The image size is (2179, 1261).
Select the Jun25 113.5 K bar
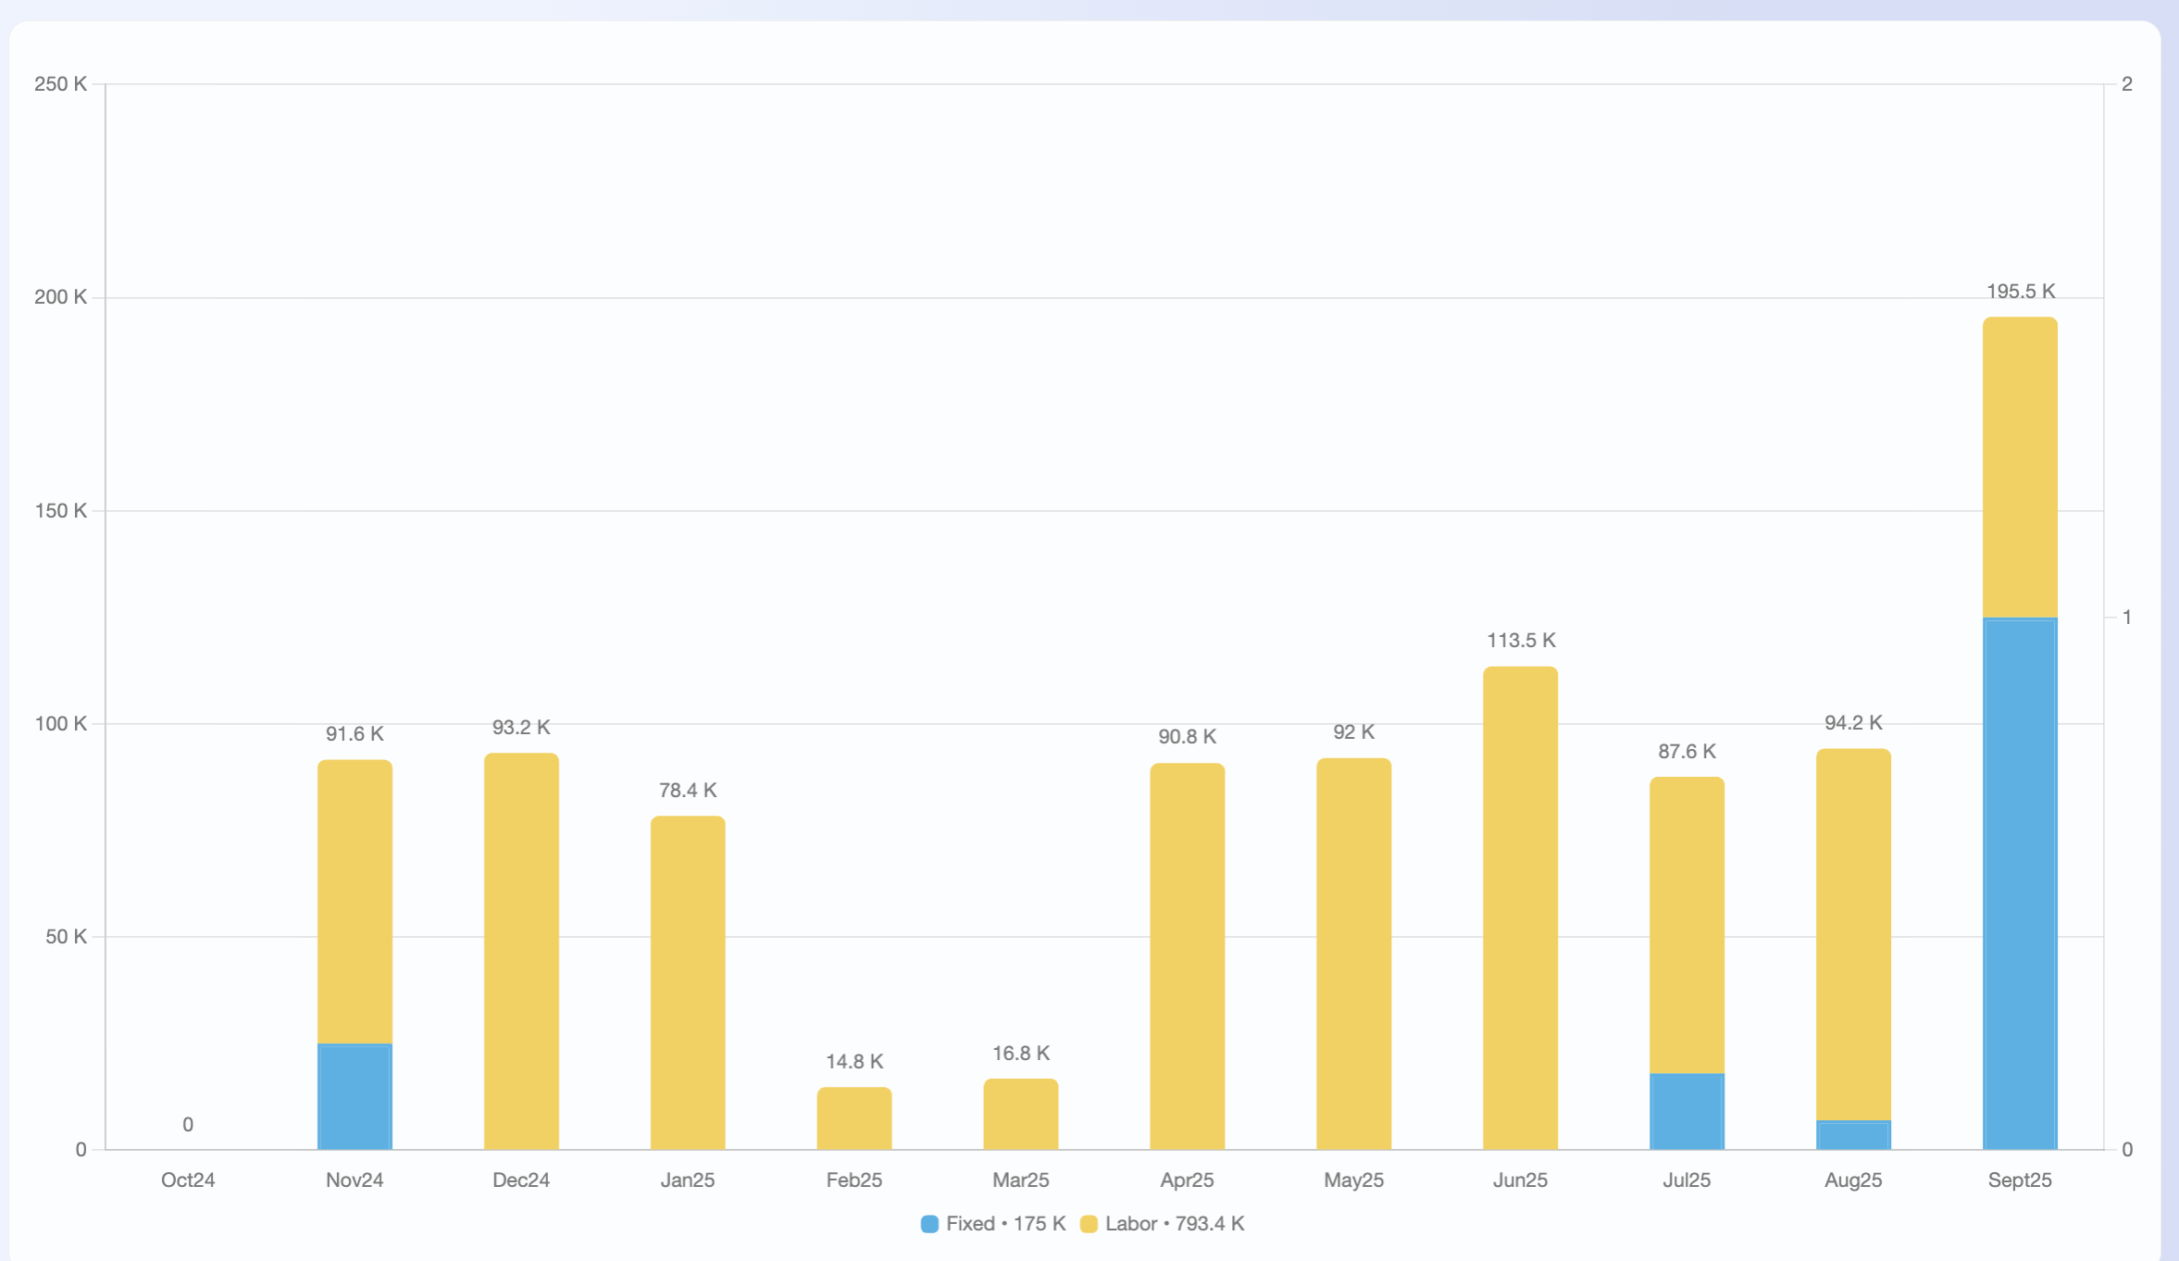[1520, 908]
